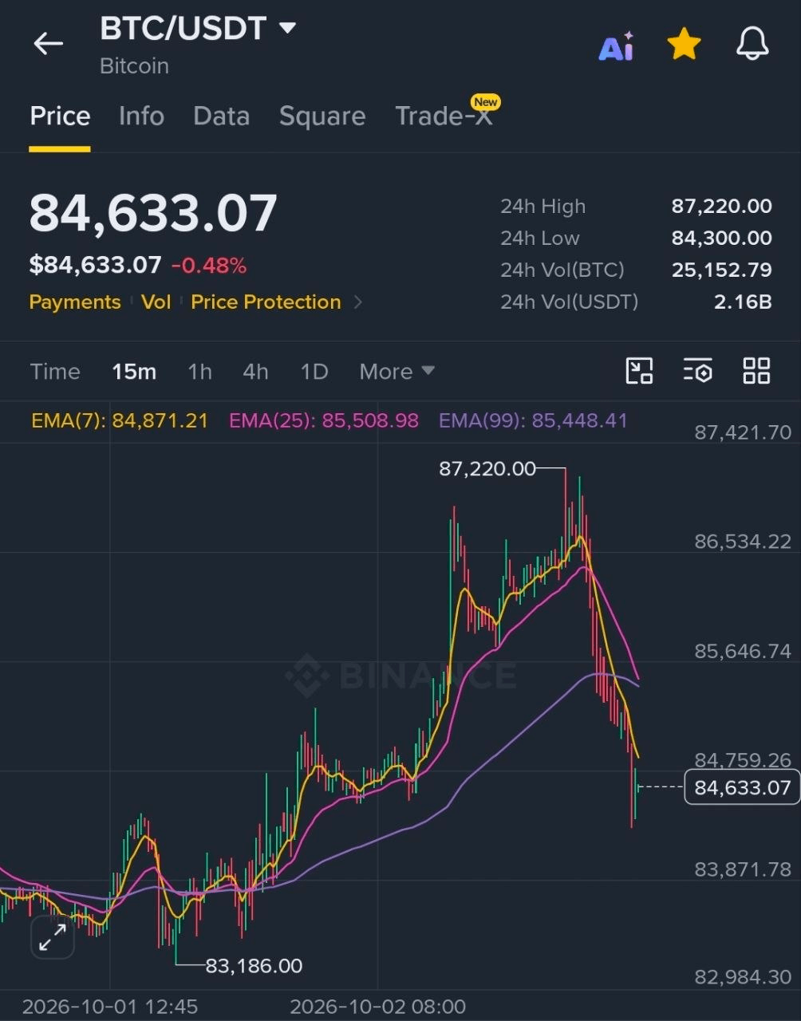Tap the 24h Vol(USDT) value 2.16B
801x1021 pixels.
pyautogui.click(x=743, y=302)
